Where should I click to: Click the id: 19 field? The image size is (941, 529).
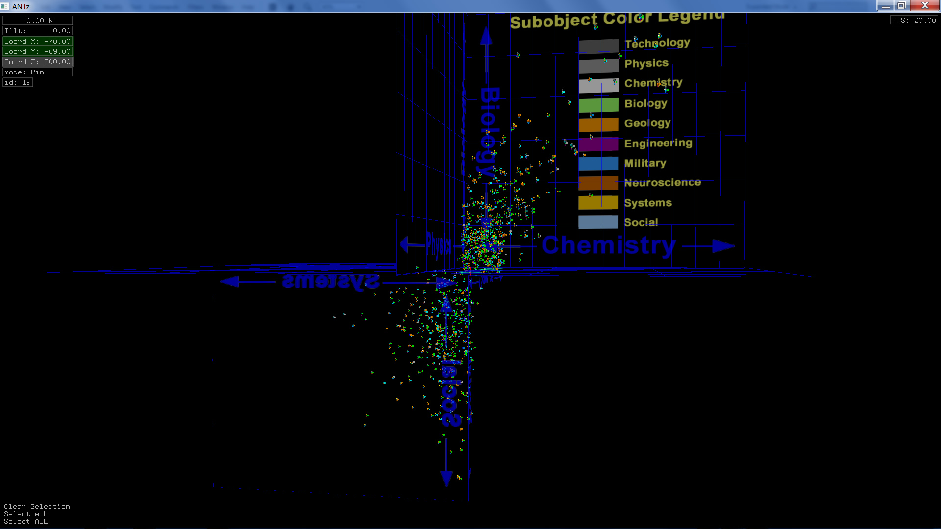point(18,82)
